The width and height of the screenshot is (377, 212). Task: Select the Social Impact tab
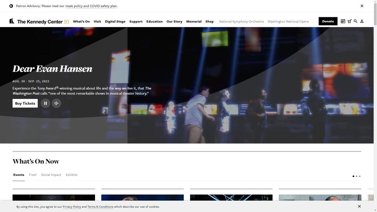(x=51, y=175)
